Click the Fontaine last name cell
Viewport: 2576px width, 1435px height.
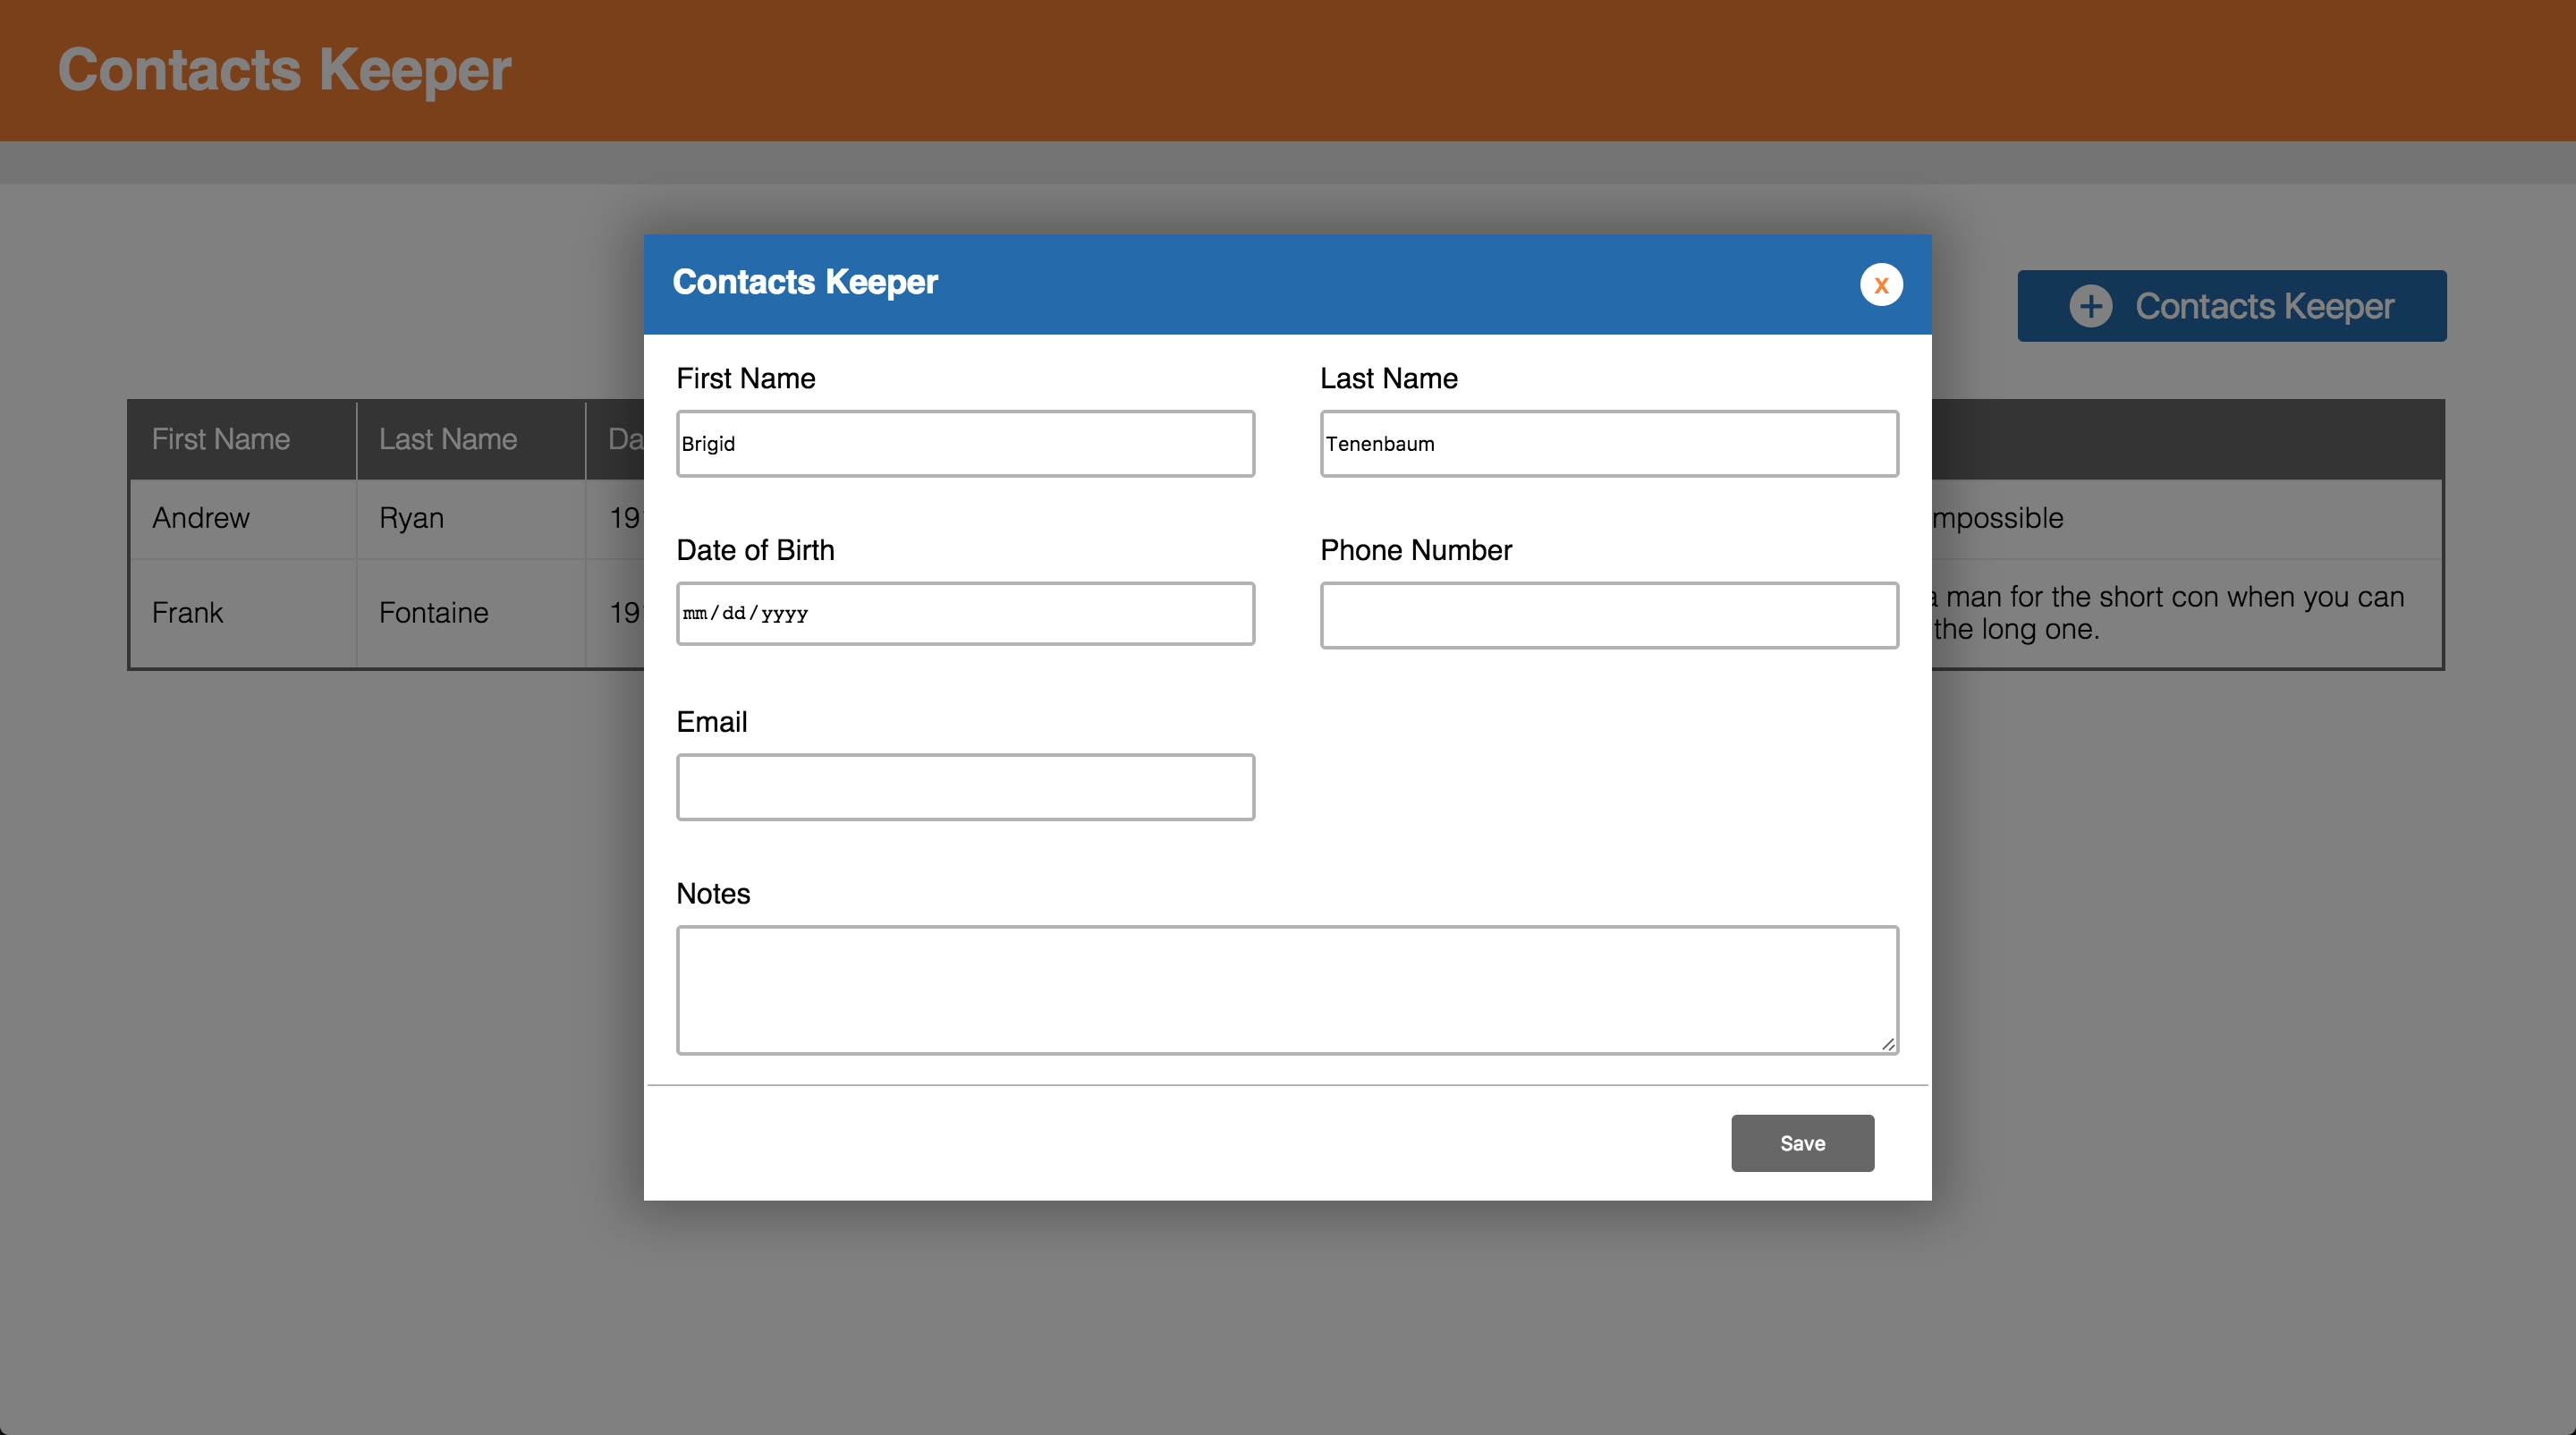click(x=433, y=613)
